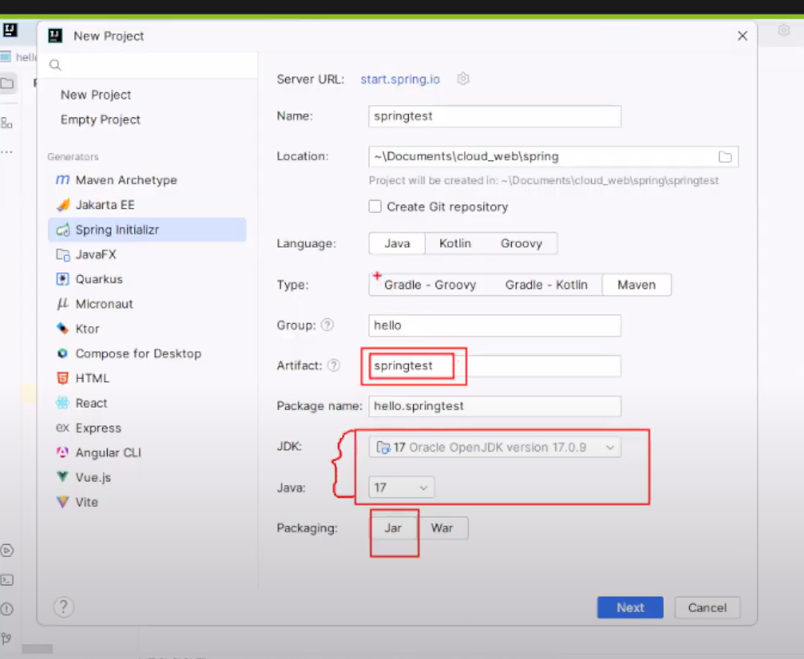Click the Jakarta EE generator icon
Screen dimensions: 804x659
62,205
